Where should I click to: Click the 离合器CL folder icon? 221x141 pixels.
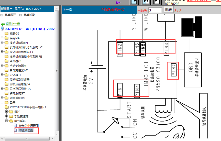(x=6, y=61)
